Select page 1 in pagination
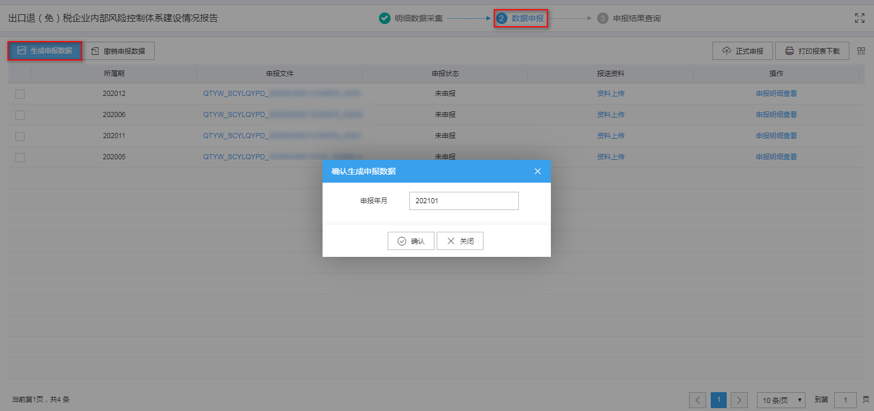The height and width of the screenshot is (411, 874). (x=719, y=400)
